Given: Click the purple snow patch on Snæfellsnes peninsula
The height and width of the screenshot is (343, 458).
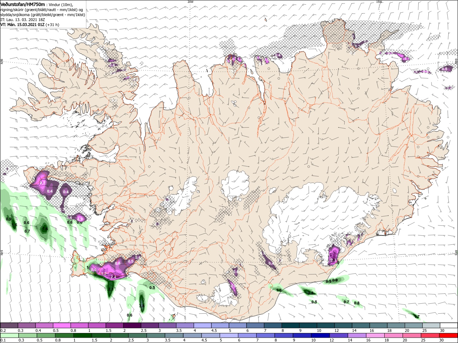Looking at the screenshot, I should pyautogui.click(x=45, y=184).
